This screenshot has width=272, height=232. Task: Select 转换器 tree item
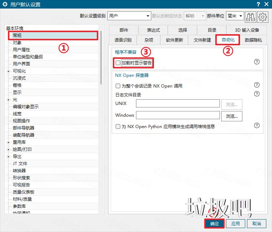point(19,171)
